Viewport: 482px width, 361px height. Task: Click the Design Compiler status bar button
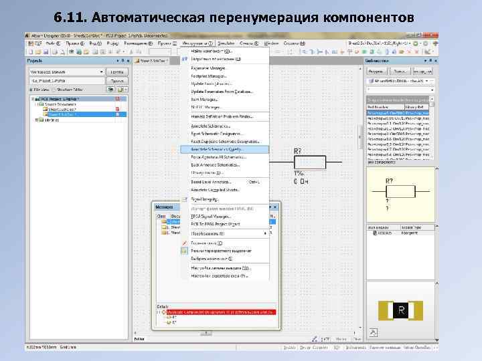[313, 348]
